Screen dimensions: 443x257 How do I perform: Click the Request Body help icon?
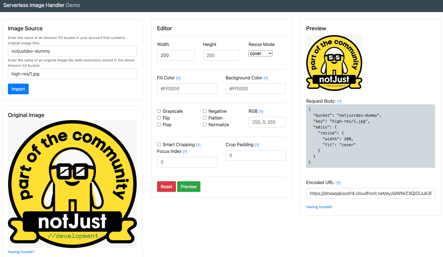(x=339, y=102)
